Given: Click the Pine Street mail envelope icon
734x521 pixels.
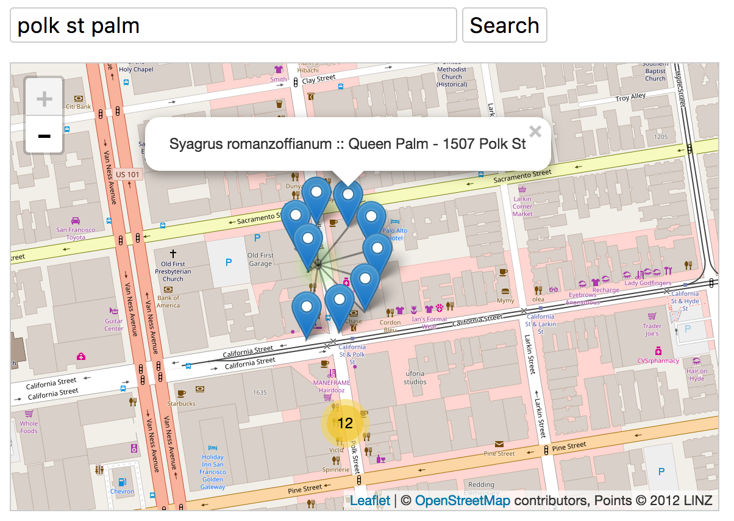Looking at the screenshot, I should [x=499, y=444].
